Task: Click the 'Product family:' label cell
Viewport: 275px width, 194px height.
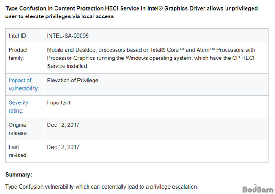Action: (25, 58)
